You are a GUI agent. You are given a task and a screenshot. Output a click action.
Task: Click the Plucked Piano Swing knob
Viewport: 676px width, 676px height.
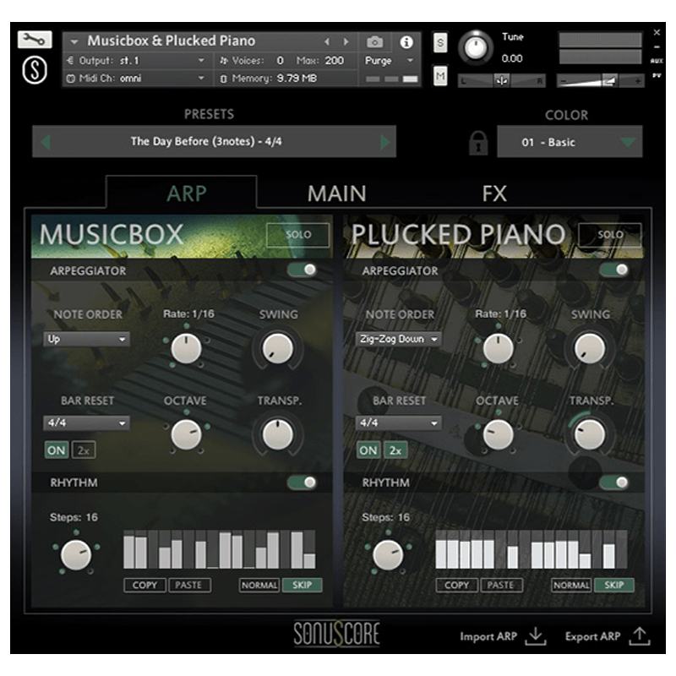pyautogui.click(x=589, y=348)
